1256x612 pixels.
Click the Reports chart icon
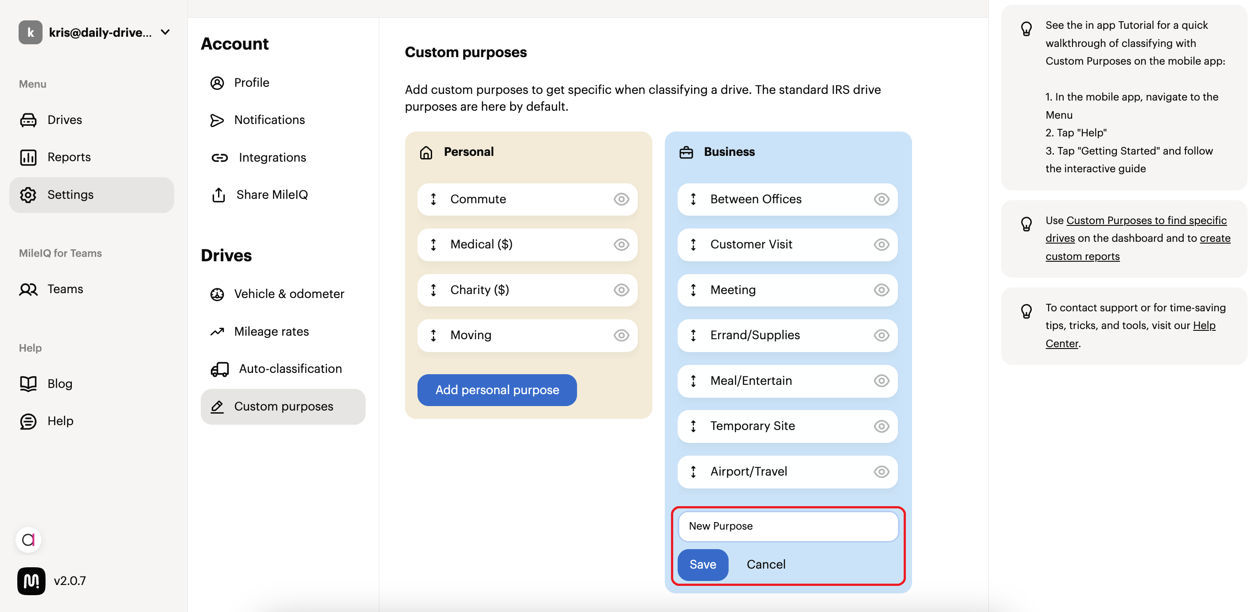[x=28, y=157]
